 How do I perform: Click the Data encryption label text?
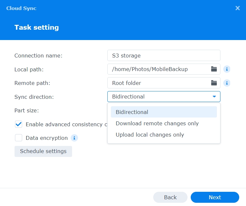coord(47,138)
